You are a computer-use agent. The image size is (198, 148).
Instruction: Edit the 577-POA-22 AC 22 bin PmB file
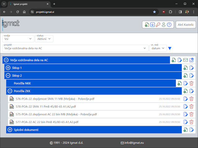click(186, 122)
